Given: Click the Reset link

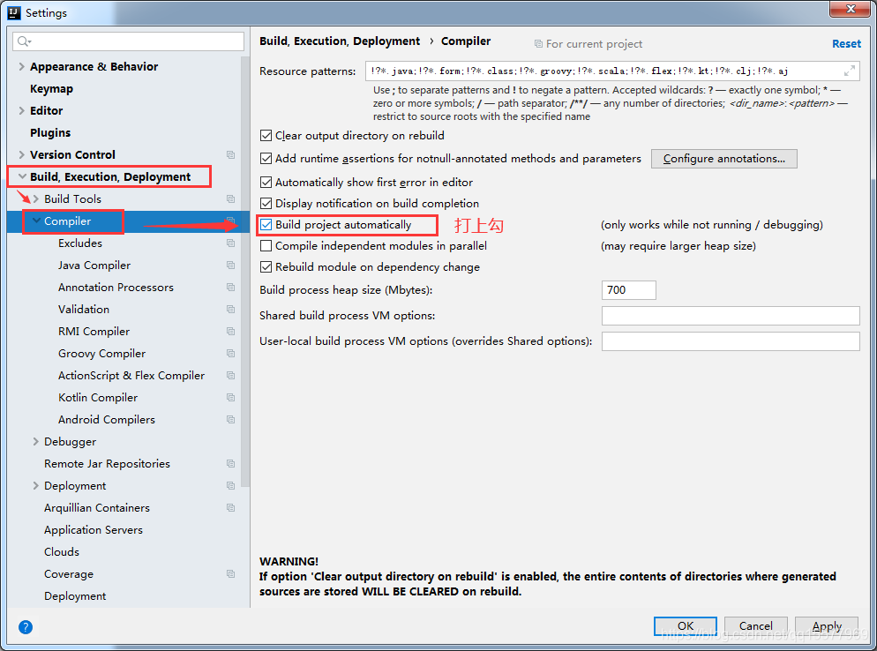Looking at the screenshot, I should tap(846, 43).
